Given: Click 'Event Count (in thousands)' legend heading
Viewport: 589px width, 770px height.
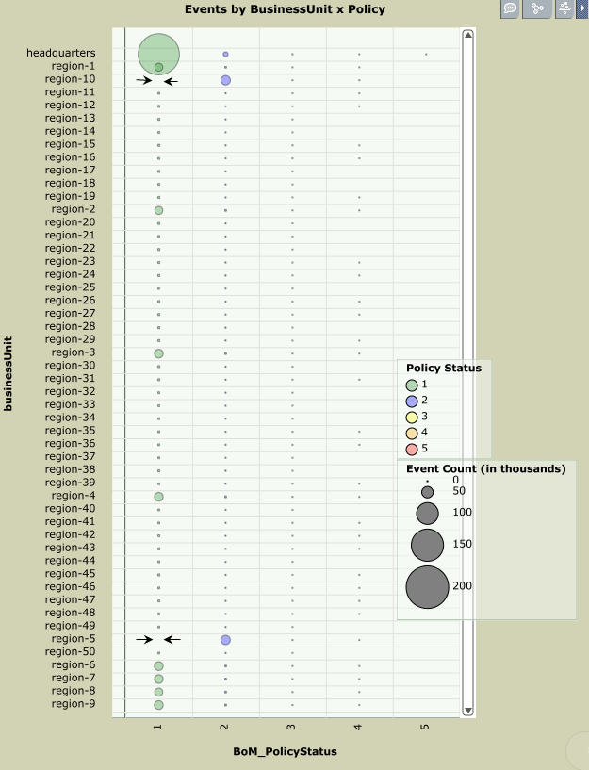Looking at the screenshot, I should tap(486, 469).
